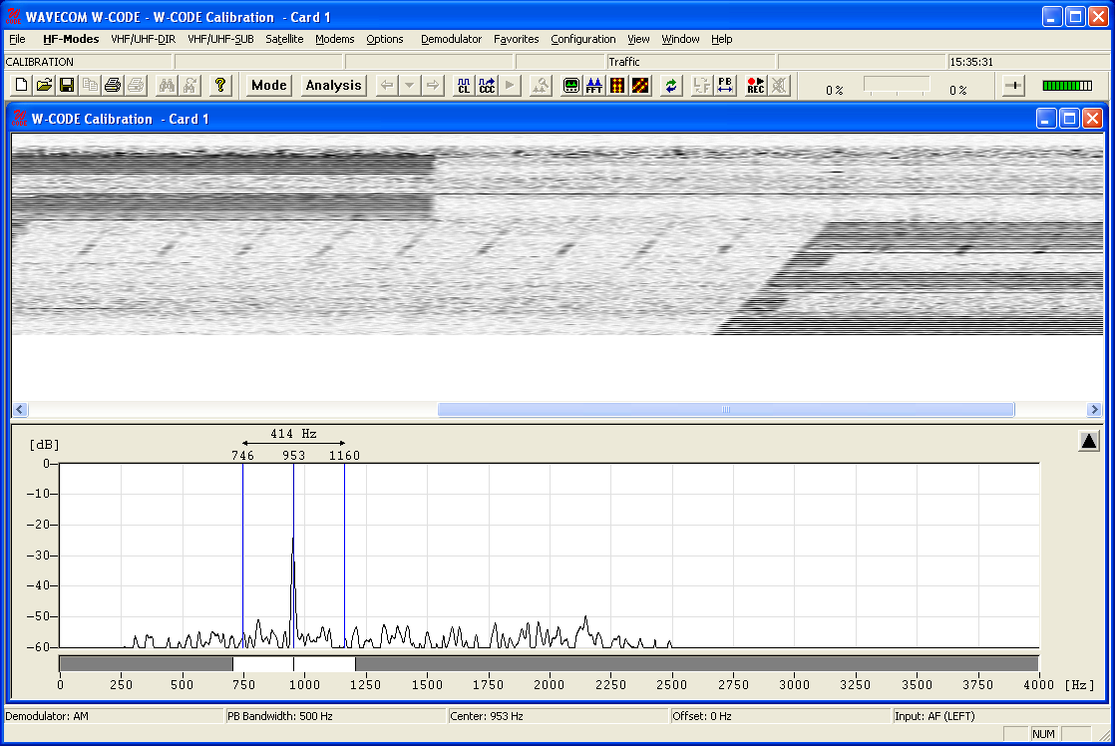Open the HF-Modes menu
Screen dimensions: 1115x746
[x=71, y=39]
